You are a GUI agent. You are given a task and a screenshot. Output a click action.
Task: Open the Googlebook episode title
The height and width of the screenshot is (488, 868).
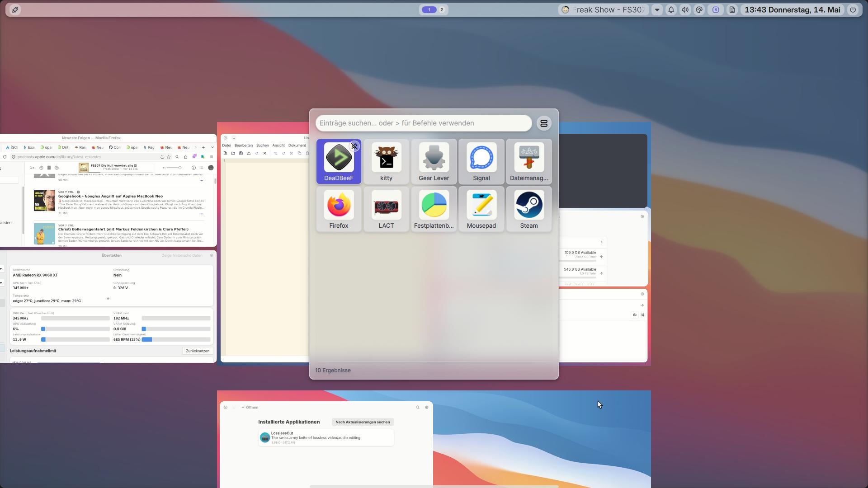point(110,196)
